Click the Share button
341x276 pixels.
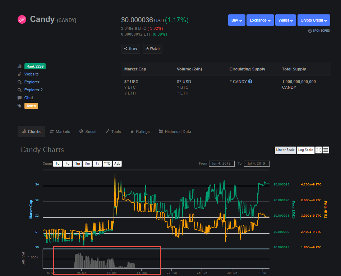pyautogui.click(x=130, y=49)
